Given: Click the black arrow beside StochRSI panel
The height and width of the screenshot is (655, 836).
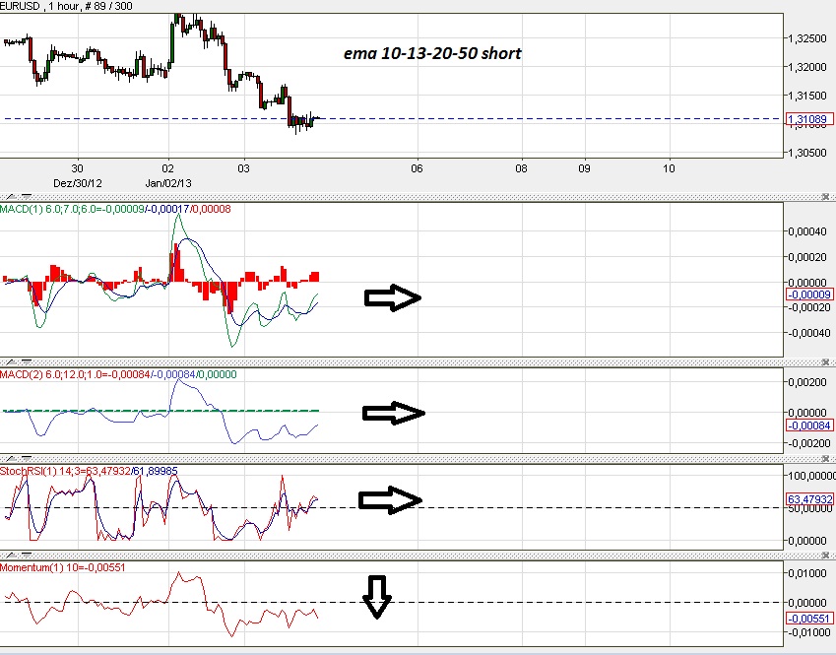Looking at the screenshot, I should (392, 501).
